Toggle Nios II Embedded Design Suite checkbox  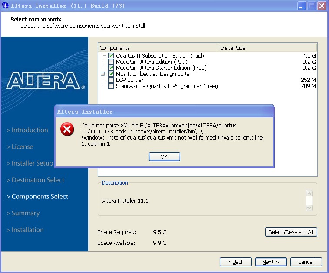(111, 74)
